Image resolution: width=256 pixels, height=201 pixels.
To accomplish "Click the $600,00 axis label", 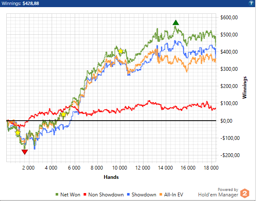I will coord(229,18).
